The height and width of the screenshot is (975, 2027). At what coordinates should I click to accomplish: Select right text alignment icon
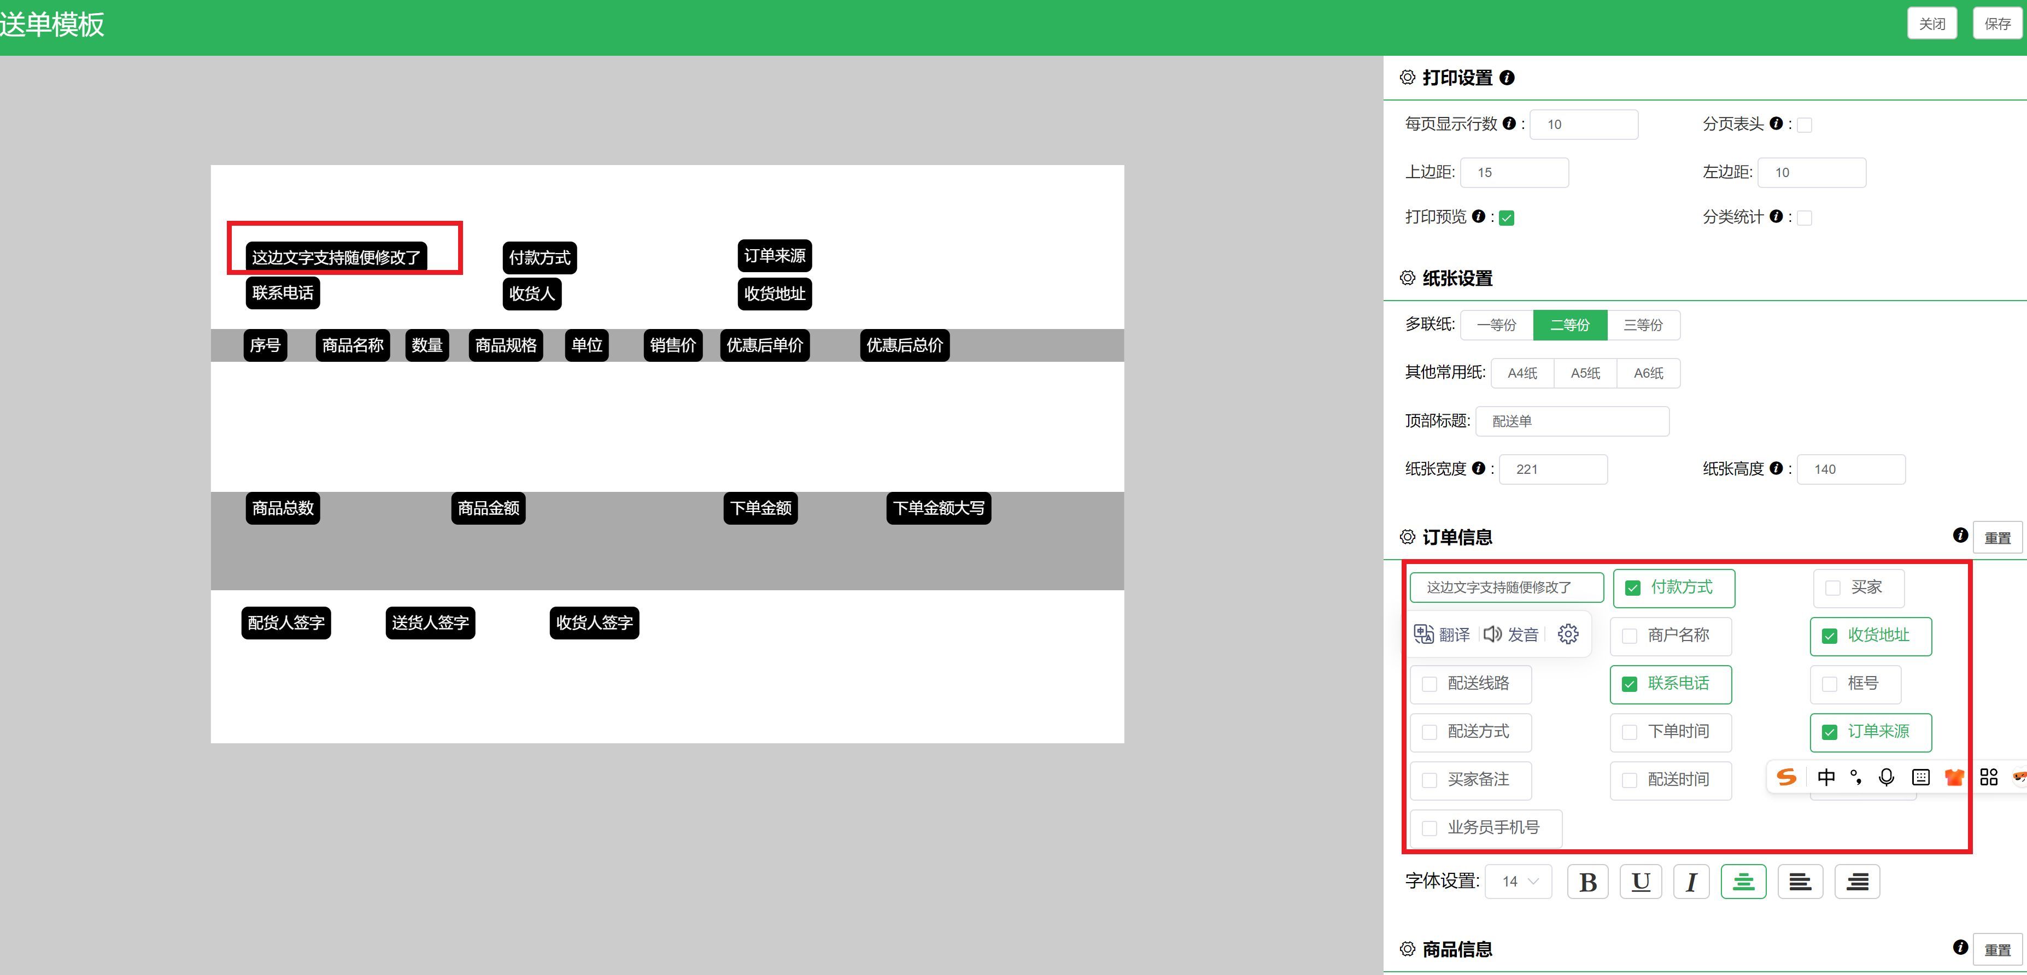point(1857,882)
